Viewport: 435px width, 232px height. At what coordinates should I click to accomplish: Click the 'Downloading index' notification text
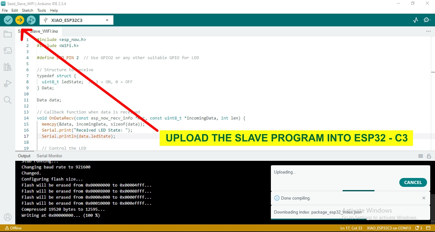[x=318, y=212]
